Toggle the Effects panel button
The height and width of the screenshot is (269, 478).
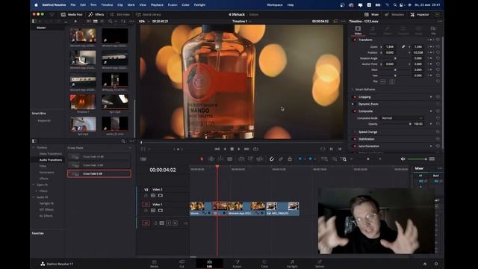click(x=96, y=14)
